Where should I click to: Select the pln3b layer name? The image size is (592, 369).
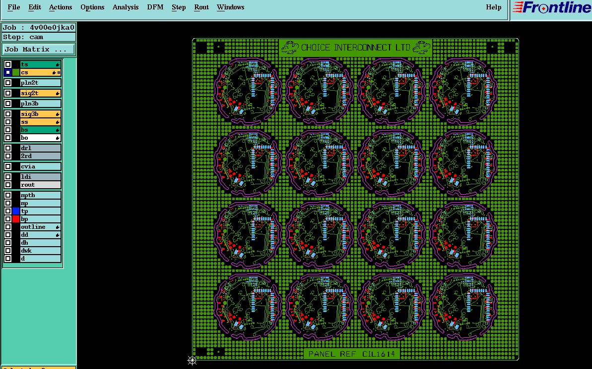40,104
